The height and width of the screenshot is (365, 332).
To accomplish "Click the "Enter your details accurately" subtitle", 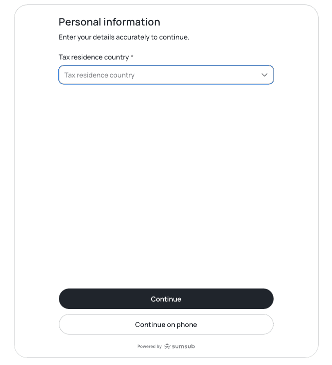I will 124,37.
